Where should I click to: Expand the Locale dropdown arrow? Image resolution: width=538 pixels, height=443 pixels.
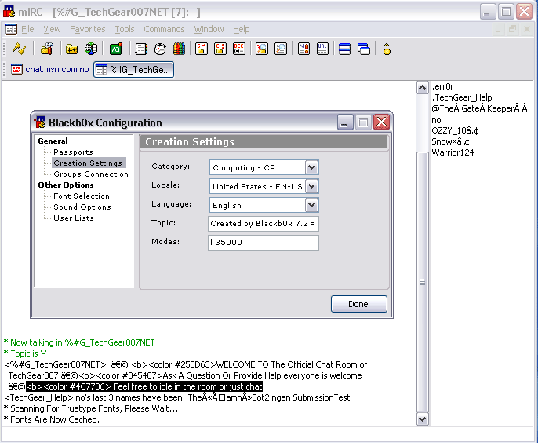(311, 186)
